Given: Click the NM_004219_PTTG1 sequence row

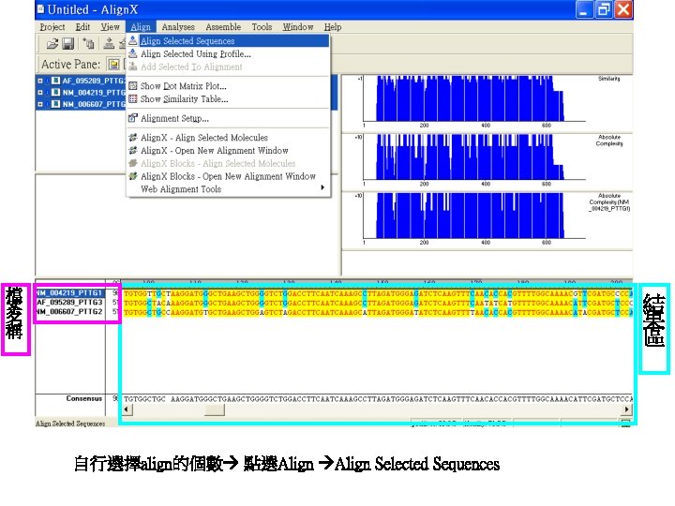Looking at the screenshot, I should (378, 293).
